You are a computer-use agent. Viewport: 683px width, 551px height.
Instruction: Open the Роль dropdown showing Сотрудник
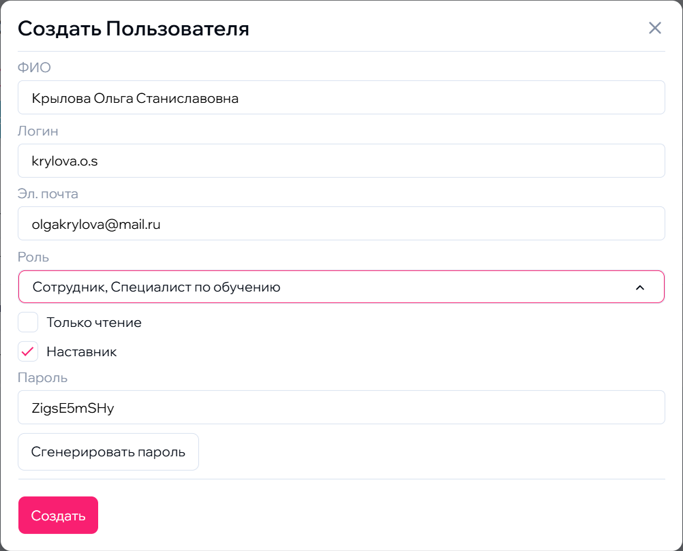click(327, 287)
